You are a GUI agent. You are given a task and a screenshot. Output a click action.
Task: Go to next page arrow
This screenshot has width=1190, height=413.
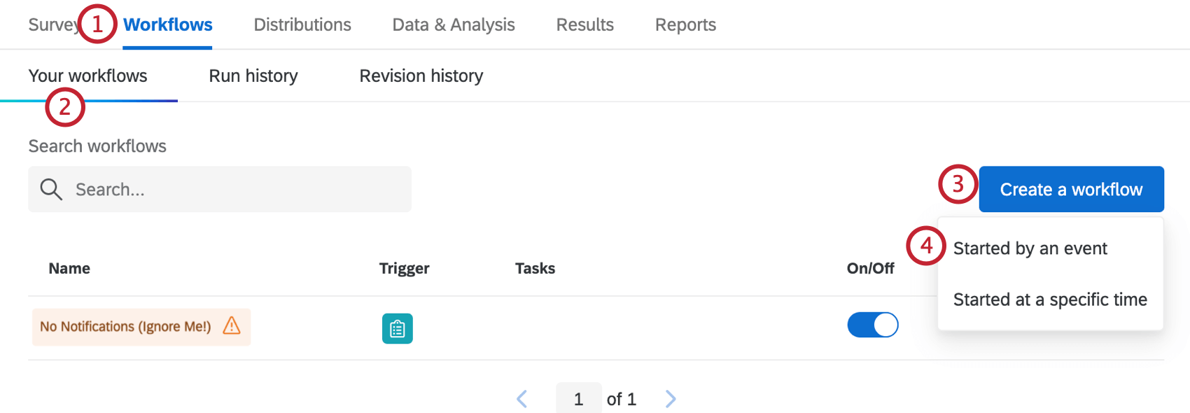tap(671, 399)
